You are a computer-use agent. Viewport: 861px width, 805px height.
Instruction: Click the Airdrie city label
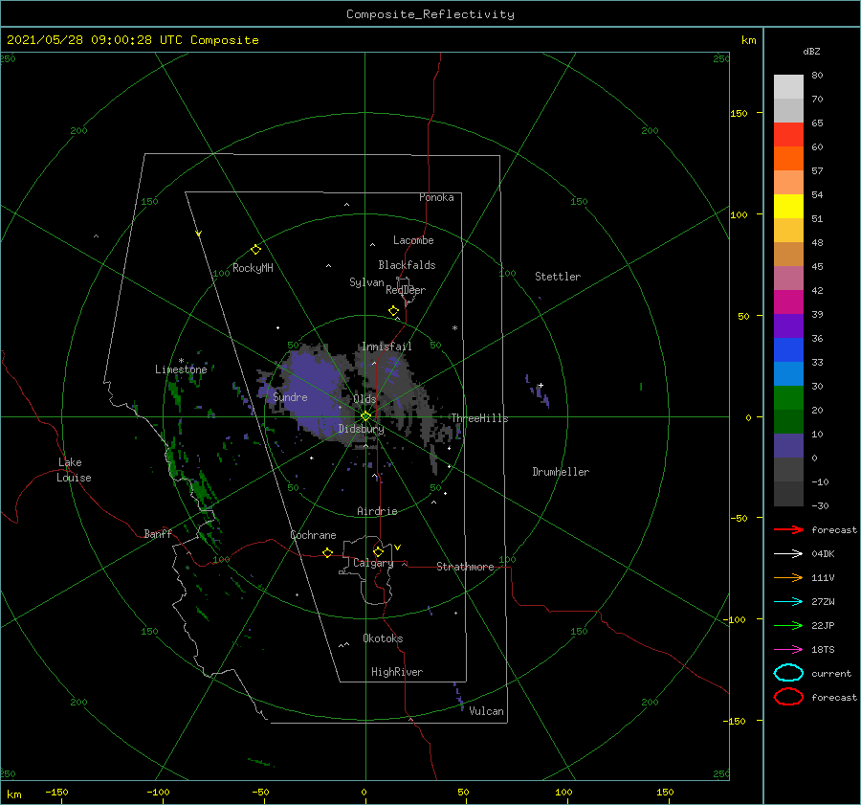[377, 511]
